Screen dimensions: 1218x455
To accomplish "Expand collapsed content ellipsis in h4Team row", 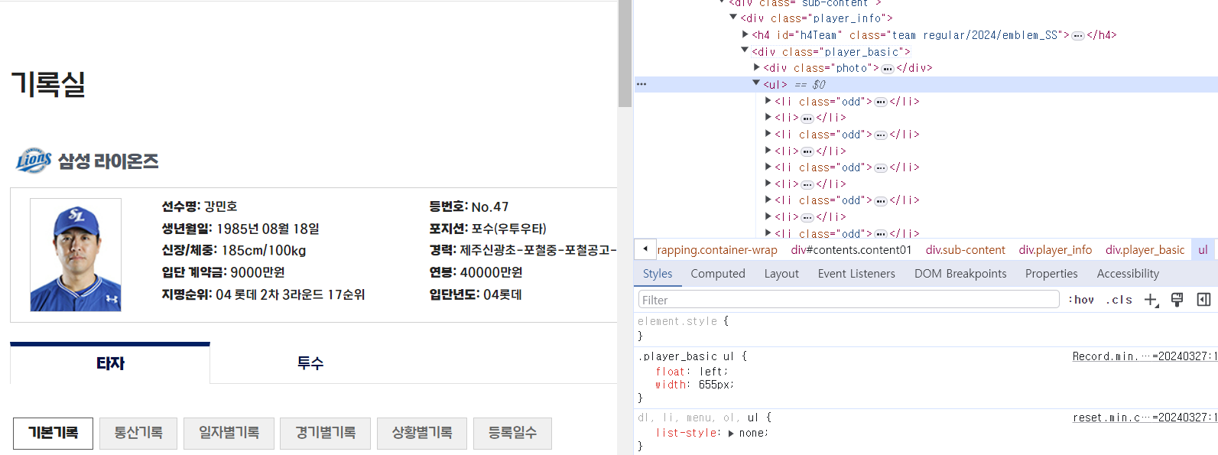I will [x=1078, y=35].
